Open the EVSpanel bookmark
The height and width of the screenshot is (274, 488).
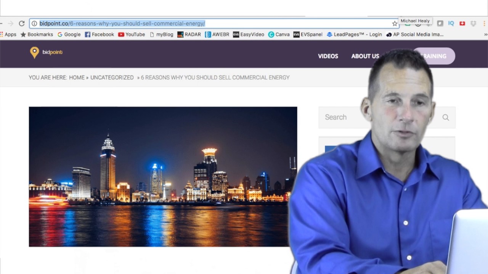(x=308, y=35)
